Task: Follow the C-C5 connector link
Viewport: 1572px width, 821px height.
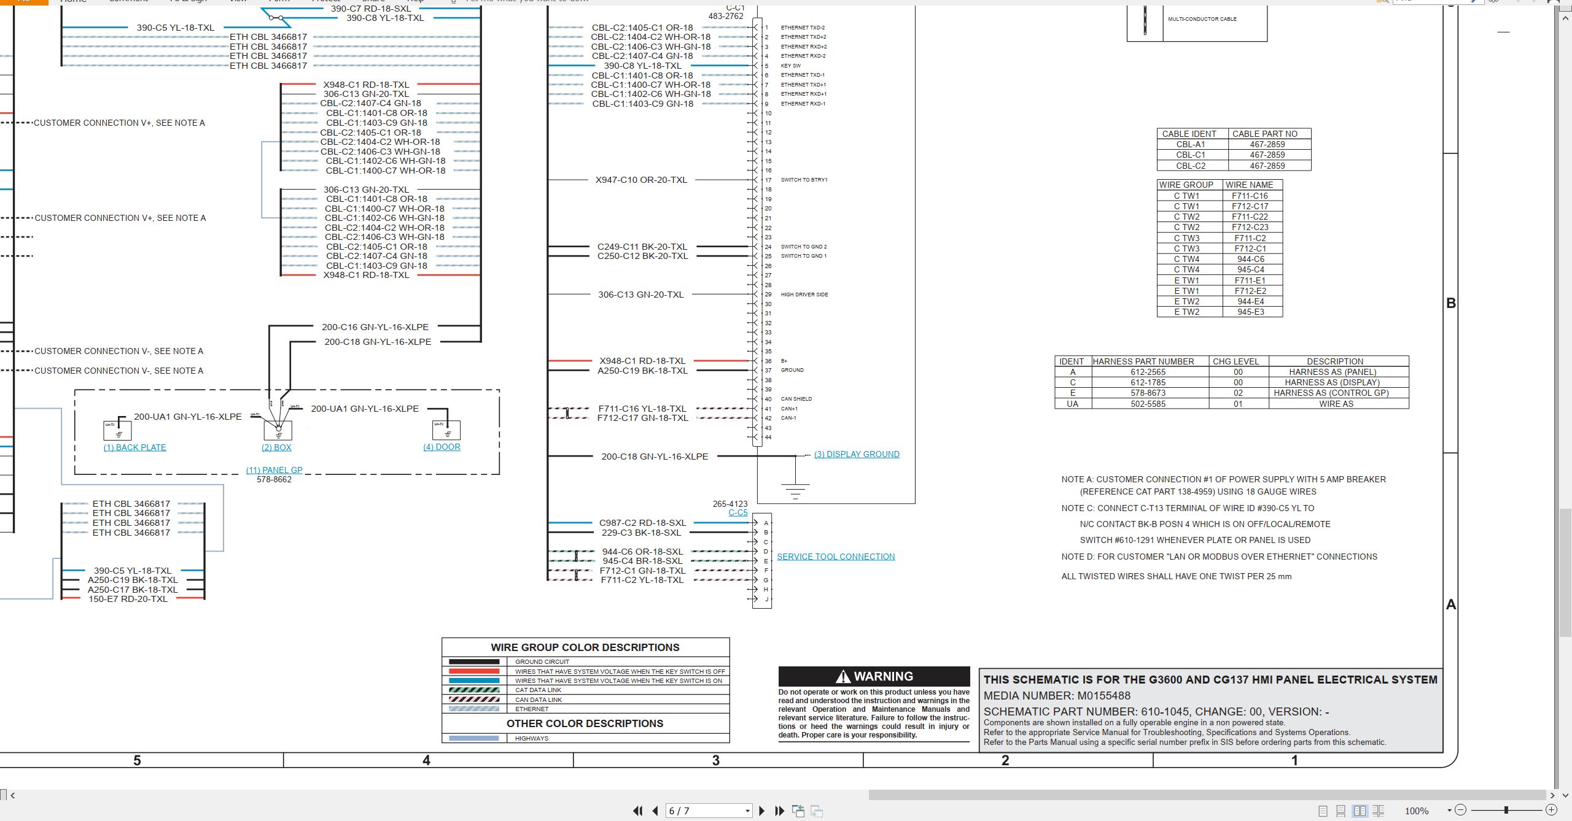Action: [x=738, y=512]
